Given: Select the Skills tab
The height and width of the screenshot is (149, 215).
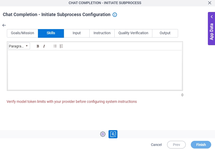Looking at the screenshot, I should click(51, 33).
